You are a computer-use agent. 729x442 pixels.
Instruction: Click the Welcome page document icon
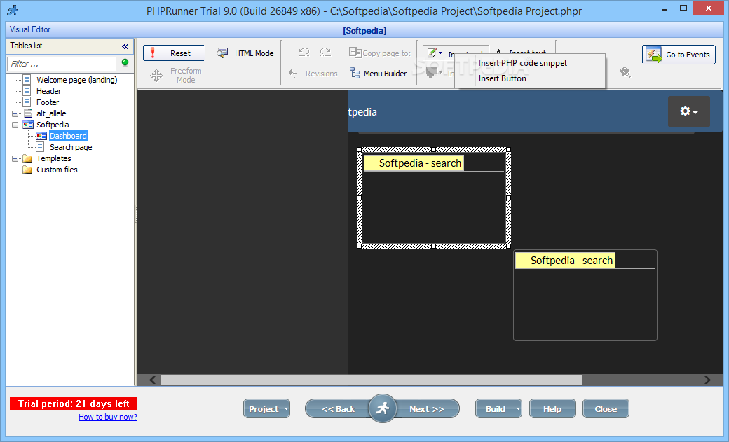pyautogui.click(x=27, y=79)
